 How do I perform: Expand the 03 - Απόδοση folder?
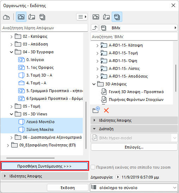[x=11, y=44]
